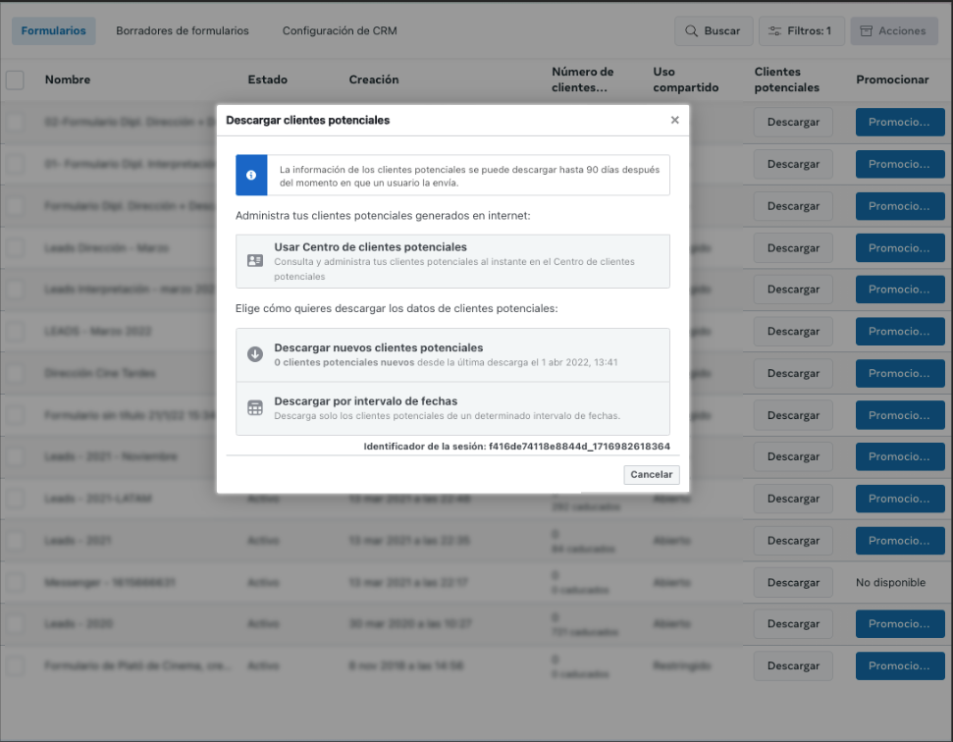Switch to Borradores de formularios tab
The width and height of the screenshot is (953, 742).
click(x=183, y=30)
